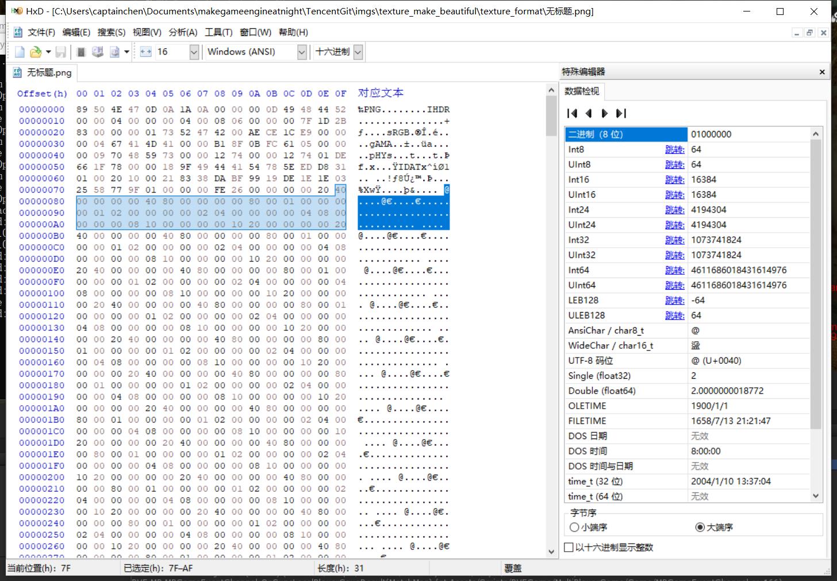The height and width of the screenshot is (581, 837).
Task: Click the MDI inner document close button
Action: pos(823,33)
